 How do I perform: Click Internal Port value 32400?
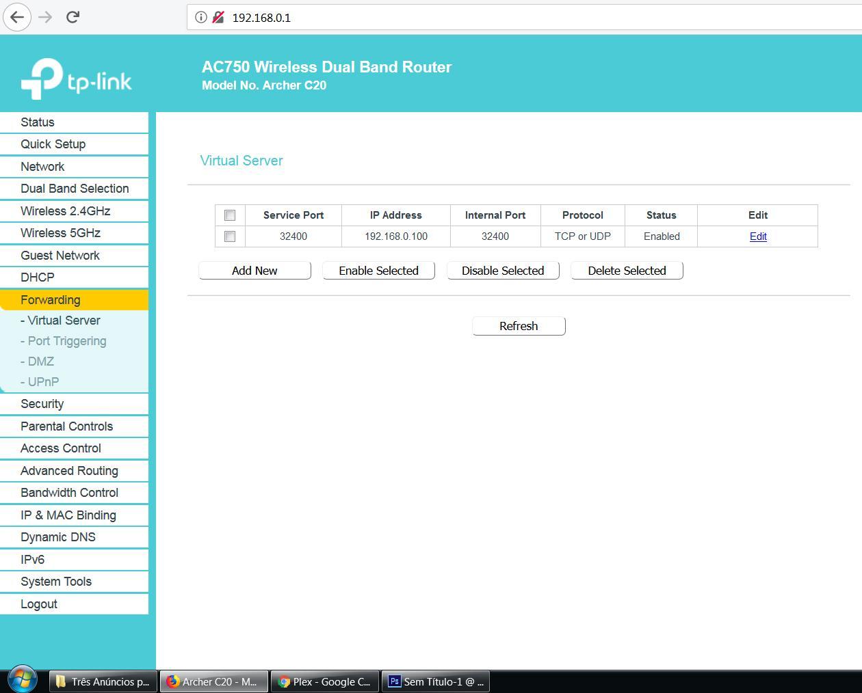pyautogui.click(x=495, y=236)
